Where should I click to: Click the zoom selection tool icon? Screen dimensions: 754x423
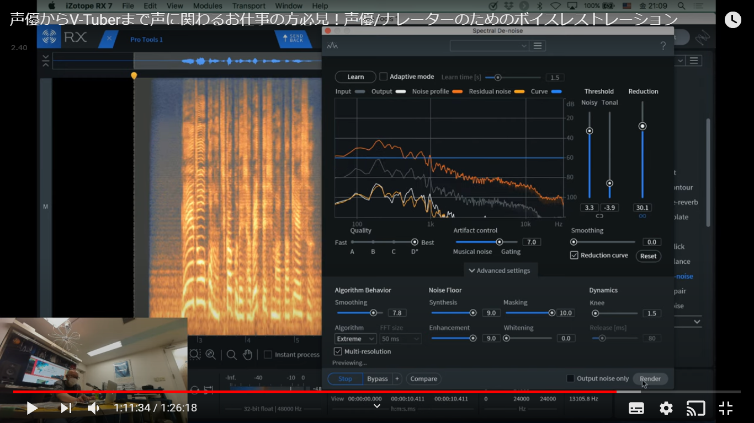(195, 355)
